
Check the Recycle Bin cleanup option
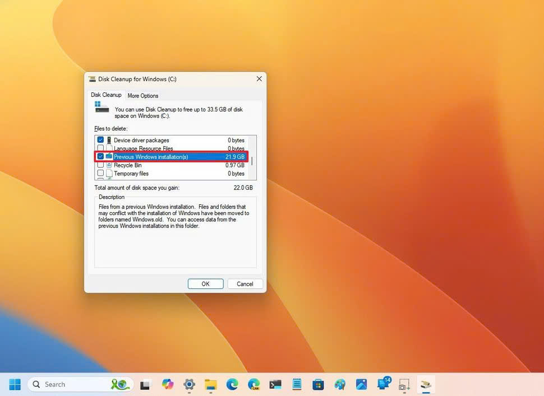[x=100, y=165]
